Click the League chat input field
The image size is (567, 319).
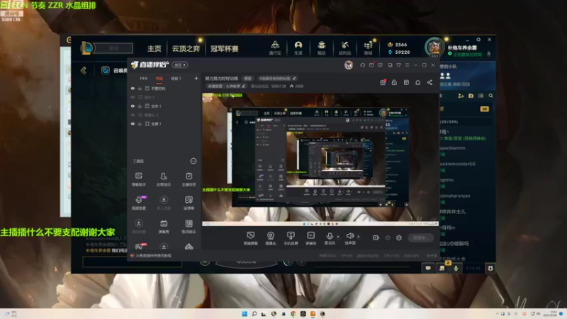click(133, 262)
